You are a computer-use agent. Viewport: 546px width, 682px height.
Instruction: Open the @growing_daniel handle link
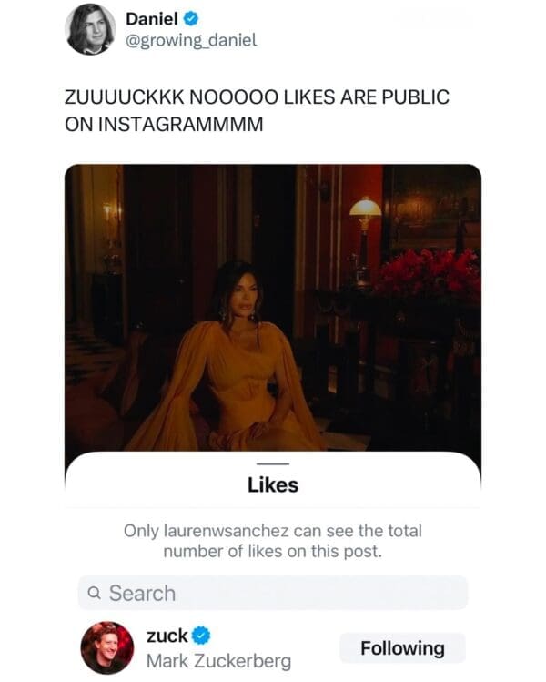click(x=191, y=40)
